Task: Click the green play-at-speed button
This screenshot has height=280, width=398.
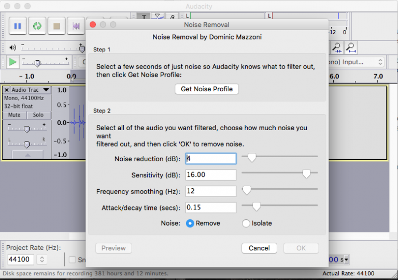Action: point(12,62)
